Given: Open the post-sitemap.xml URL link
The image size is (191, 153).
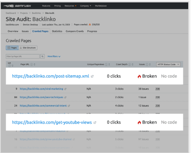Looking at the screenshot, I should click(x=51, y=76).
